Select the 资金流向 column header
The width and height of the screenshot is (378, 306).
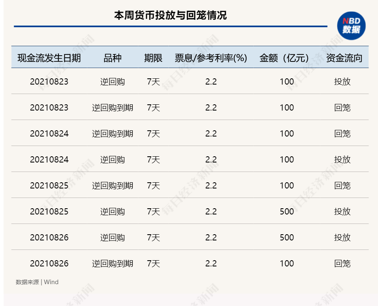click(344, 58)
